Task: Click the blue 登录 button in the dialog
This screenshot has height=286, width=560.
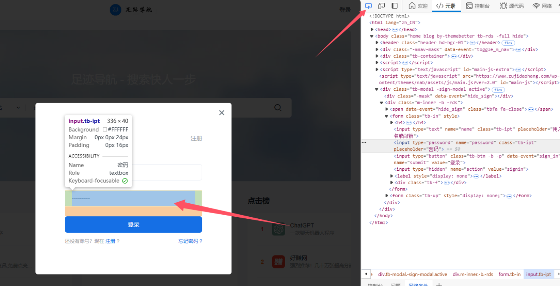Action: 133,225
